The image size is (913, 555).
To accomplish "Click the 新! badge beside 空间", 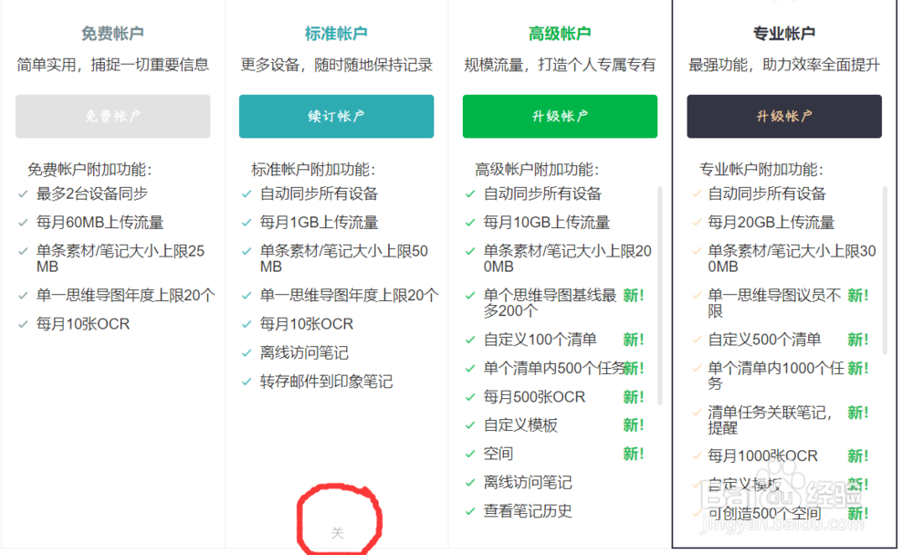I will click(x=634, y=454).
